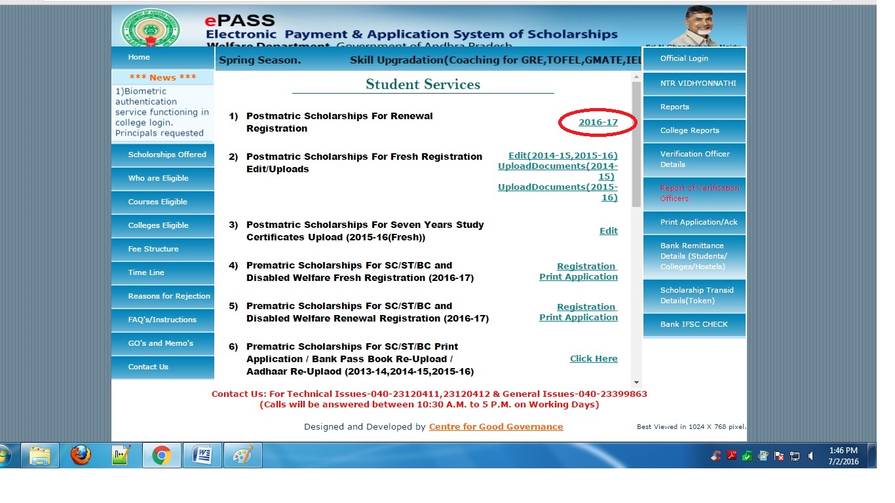Open College Reports
Screen dimensions: 895x503
click(x=695, y=131)
